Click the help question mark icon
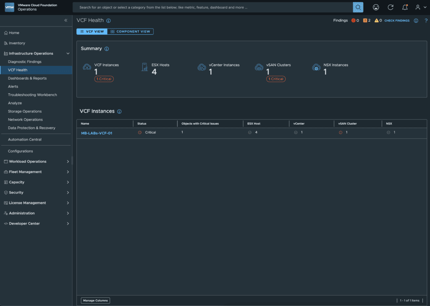Viewport: 430px width, 306px height. click(426, 21)
